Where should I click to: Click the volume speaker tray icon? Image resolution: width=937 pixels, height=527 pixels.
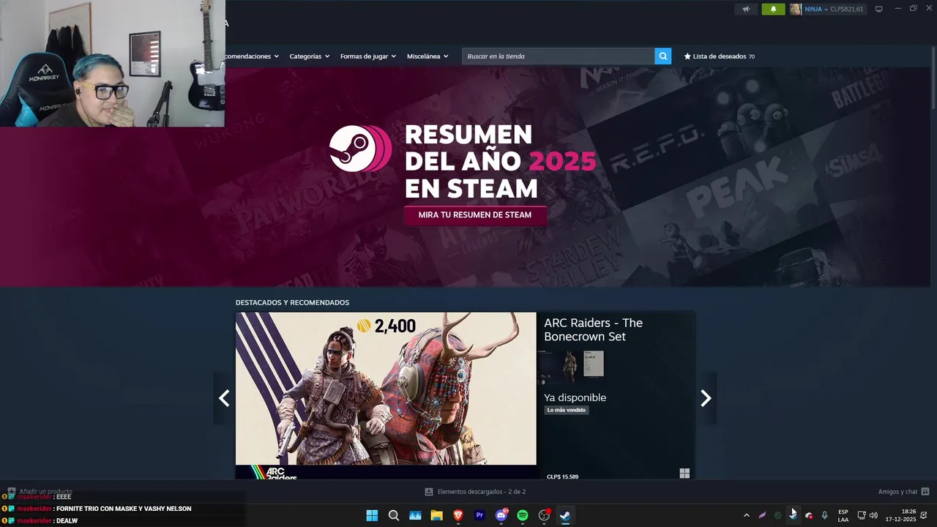(873, 515)
